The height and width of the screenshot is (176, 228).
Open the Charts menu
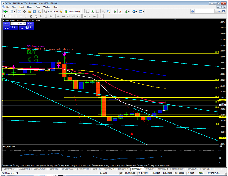click(x=30, y=7)
